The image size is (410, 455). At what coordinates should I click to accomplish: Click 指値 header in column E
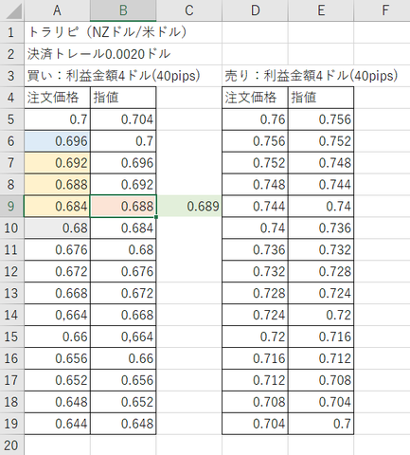(321, 98)
